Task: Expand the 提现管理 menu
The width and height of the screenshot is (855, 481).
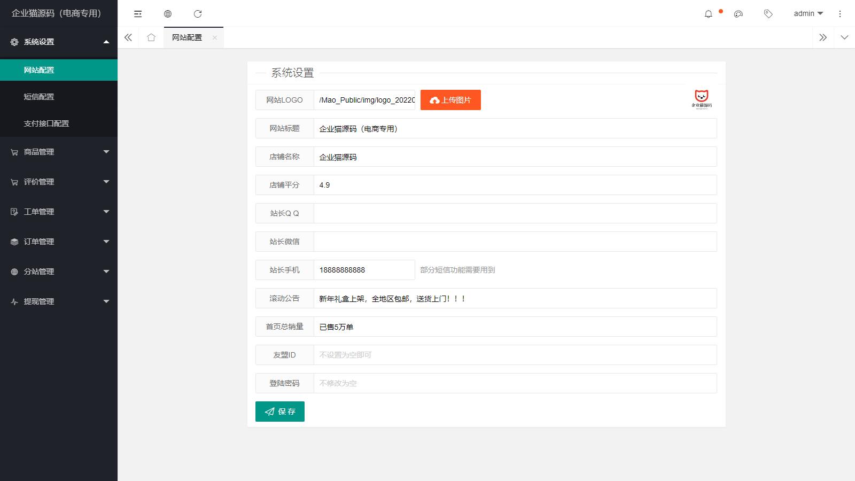Action: pyautogui.click(x=59, y=301)
